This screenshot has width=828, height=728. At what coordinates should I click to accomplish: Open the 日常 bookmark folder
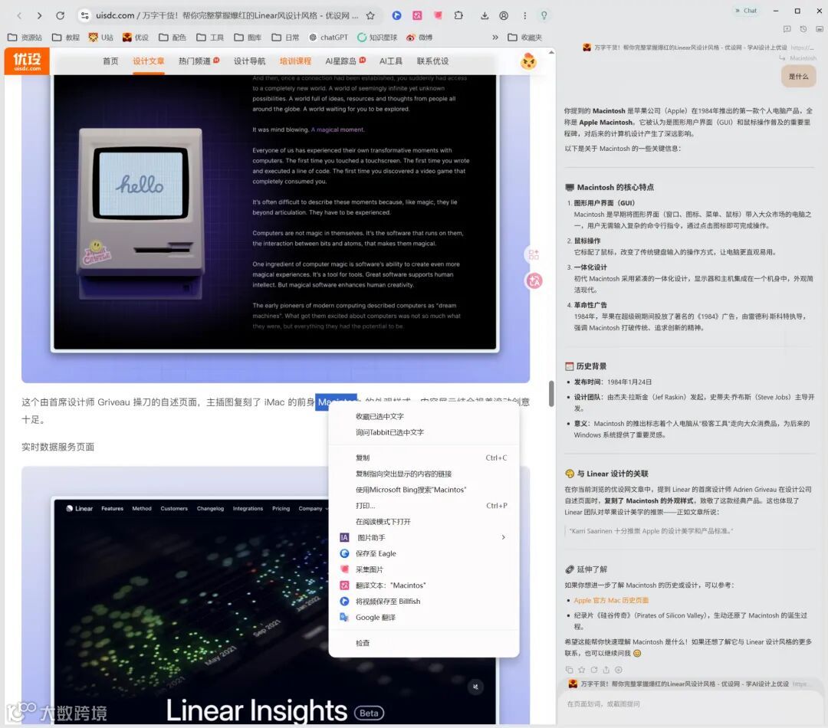pyautogui.click(x=286, y=38)
